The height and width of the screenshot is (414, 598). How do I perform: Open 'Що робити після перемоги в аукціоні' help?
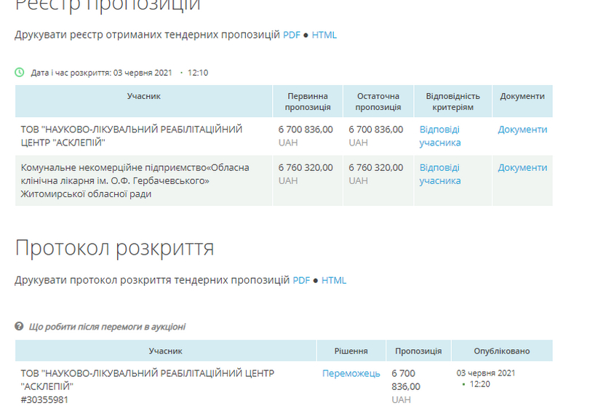point(107,327)
